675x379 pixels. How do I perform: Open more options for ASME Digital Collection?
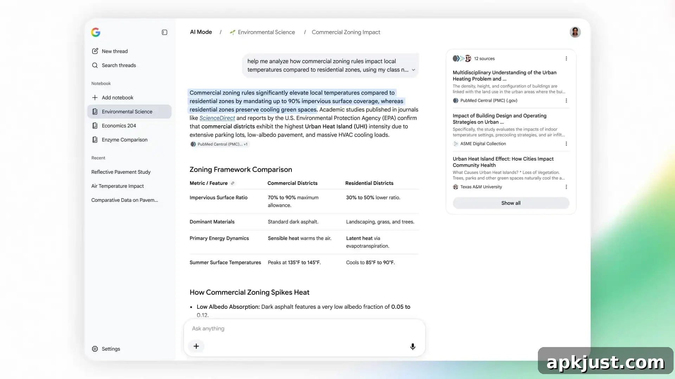[566, 144]
